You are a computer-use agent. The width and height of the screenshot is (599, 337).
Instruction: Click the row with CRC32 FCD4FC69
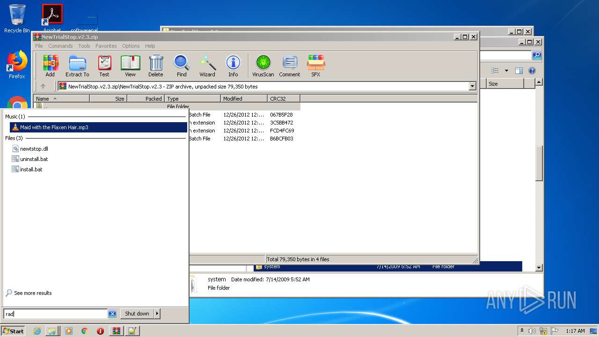244,131
